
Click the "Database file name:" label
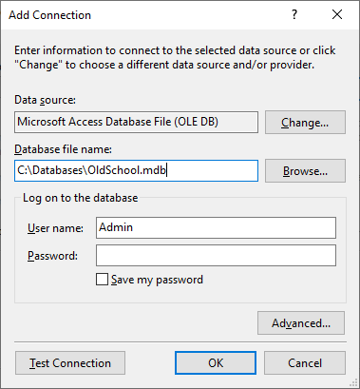tap(63, 149)
